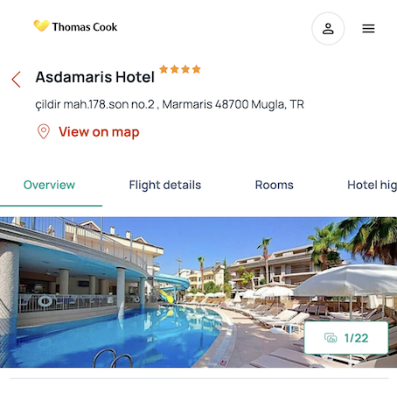Select the Hotel highlights tab

coord(372,185)
